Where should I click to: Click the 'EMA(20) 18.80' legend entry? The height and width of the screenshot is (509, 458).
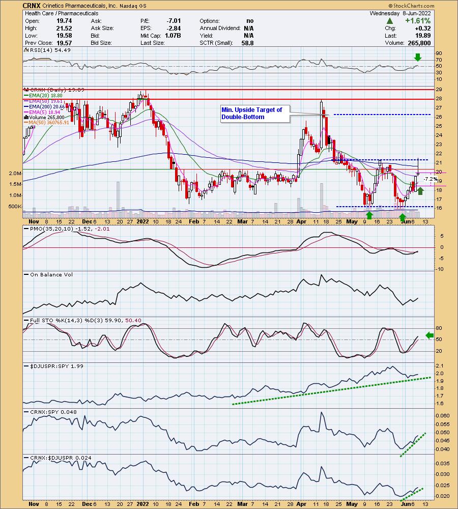coord(43,96)
